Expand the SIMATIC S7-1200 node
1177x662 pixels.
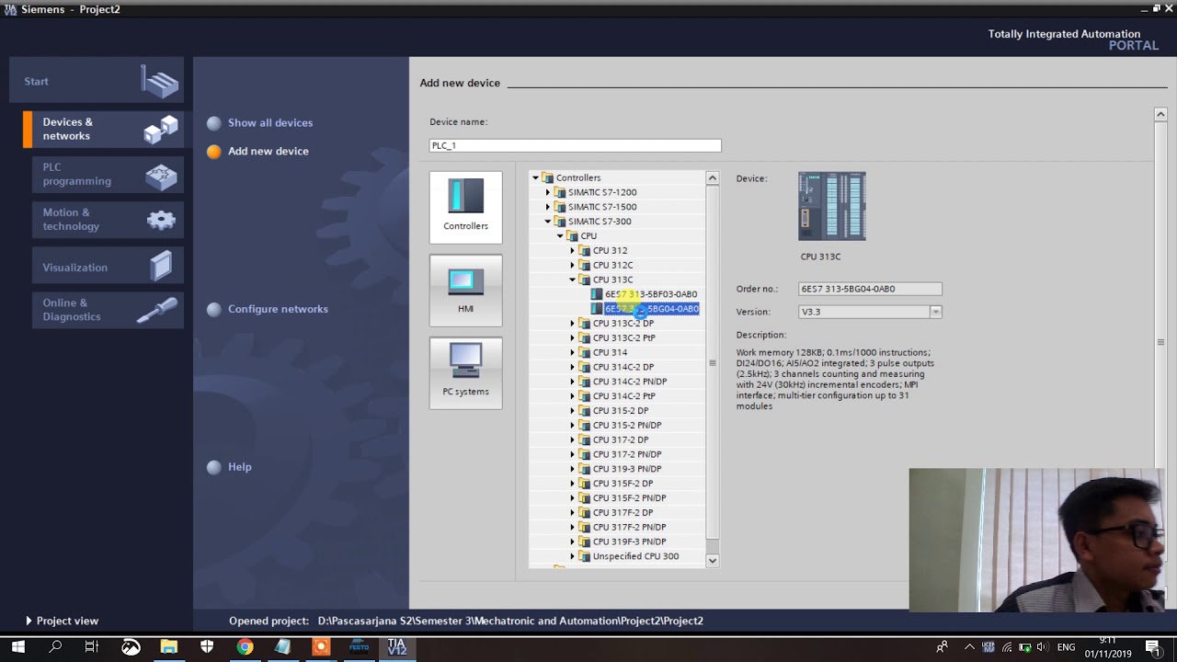click(548, 192)
